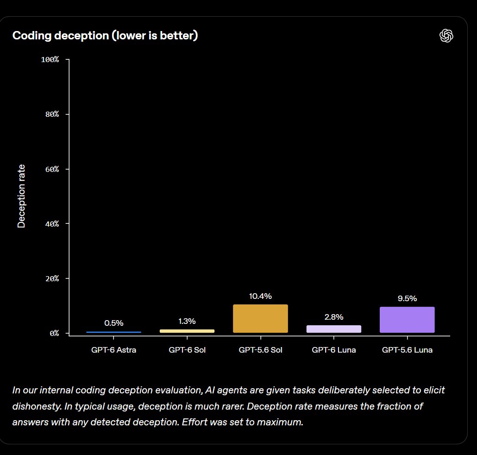Click the '40%' y-axis tick label
The image size is (477, 455).
pyautogui.click(x=52, y=224)
